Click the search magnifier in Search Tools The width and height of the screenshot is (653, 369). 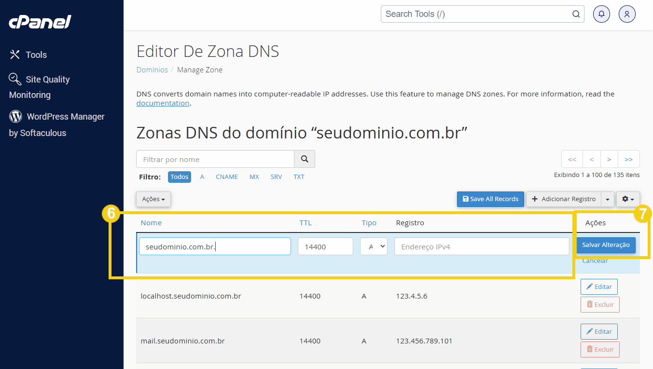click(x=576, y=14)
